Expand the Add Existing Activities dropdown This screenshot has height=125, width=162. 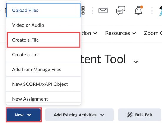(79, 115)
